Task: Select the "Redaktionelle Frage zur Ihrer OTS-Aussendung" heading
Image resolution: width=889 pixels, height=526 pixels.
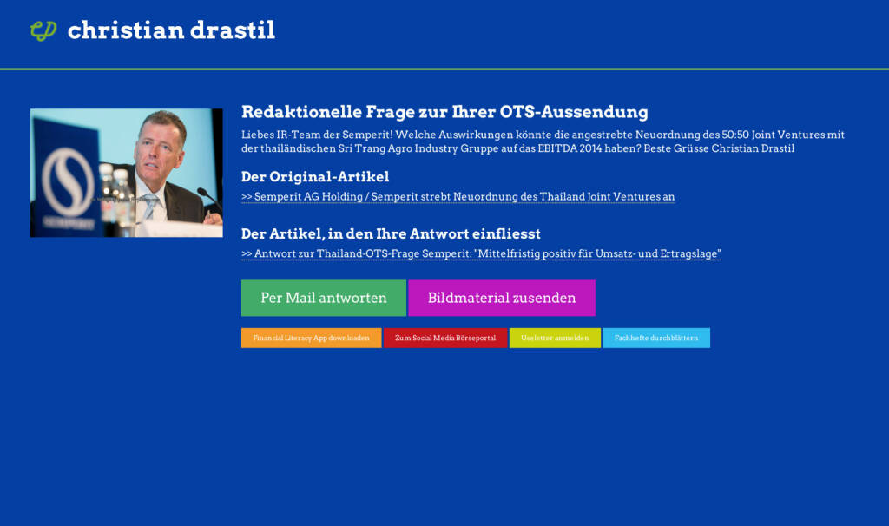Action: pos(444,112)
